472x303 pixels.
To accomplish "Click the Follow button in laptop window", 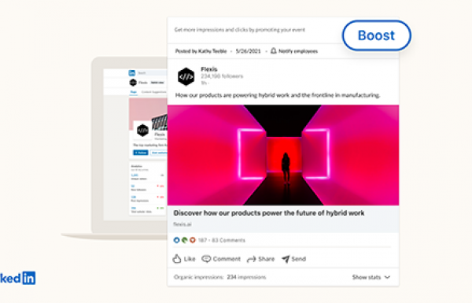I will coord(141,153).
